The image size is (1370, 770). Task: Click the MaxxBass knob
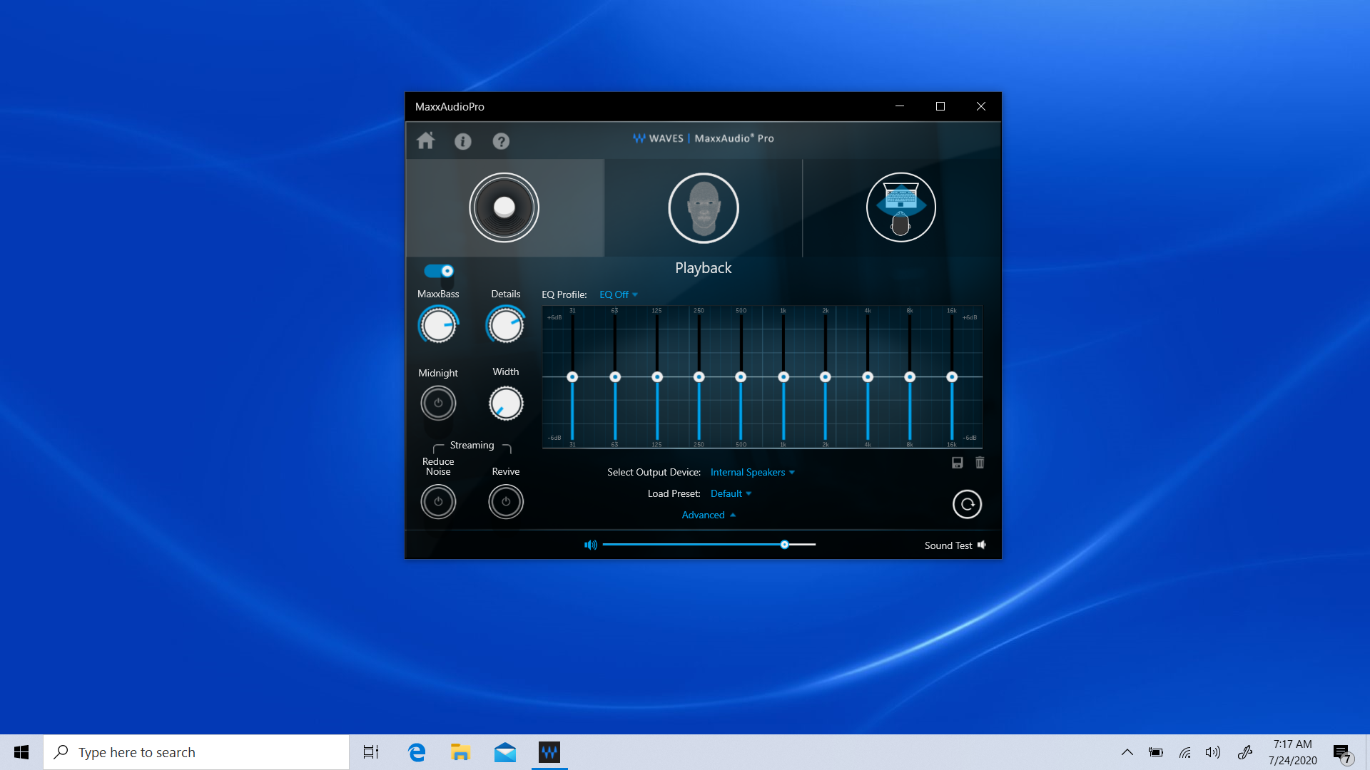tap(438, 325)
